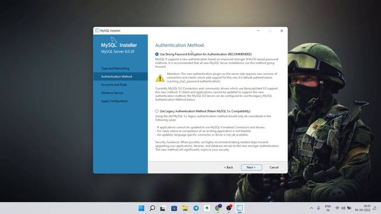Open battery status tray icon
The height and width of the screenshot is (214, 381).
tap(349, 208)
